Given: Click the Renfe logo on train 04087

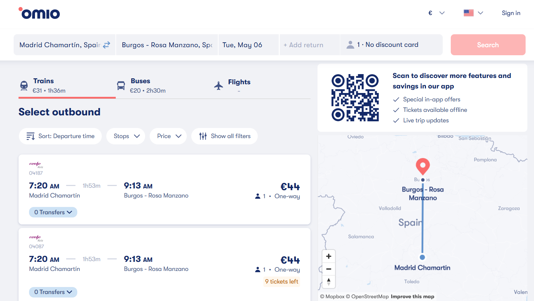Looking at the screenshot, I should click(36, 238).
